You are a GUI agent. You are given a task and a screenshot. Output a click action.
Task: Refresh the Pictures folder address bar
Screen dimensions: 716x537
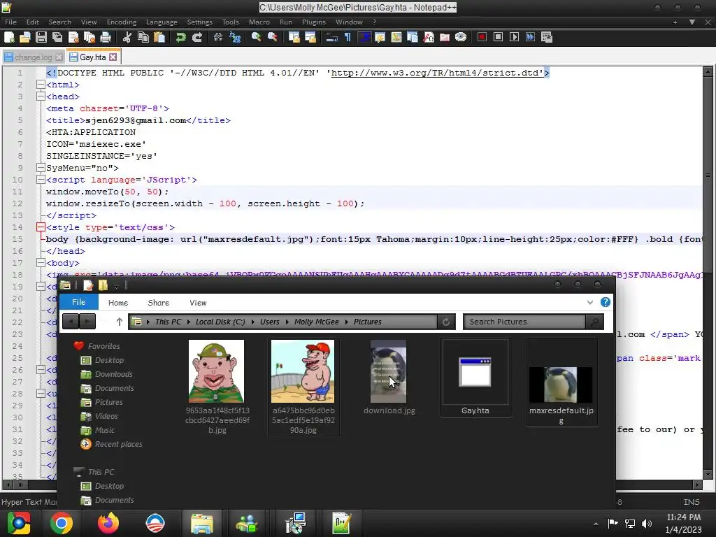pyautogui.click(x=446, y=322)
